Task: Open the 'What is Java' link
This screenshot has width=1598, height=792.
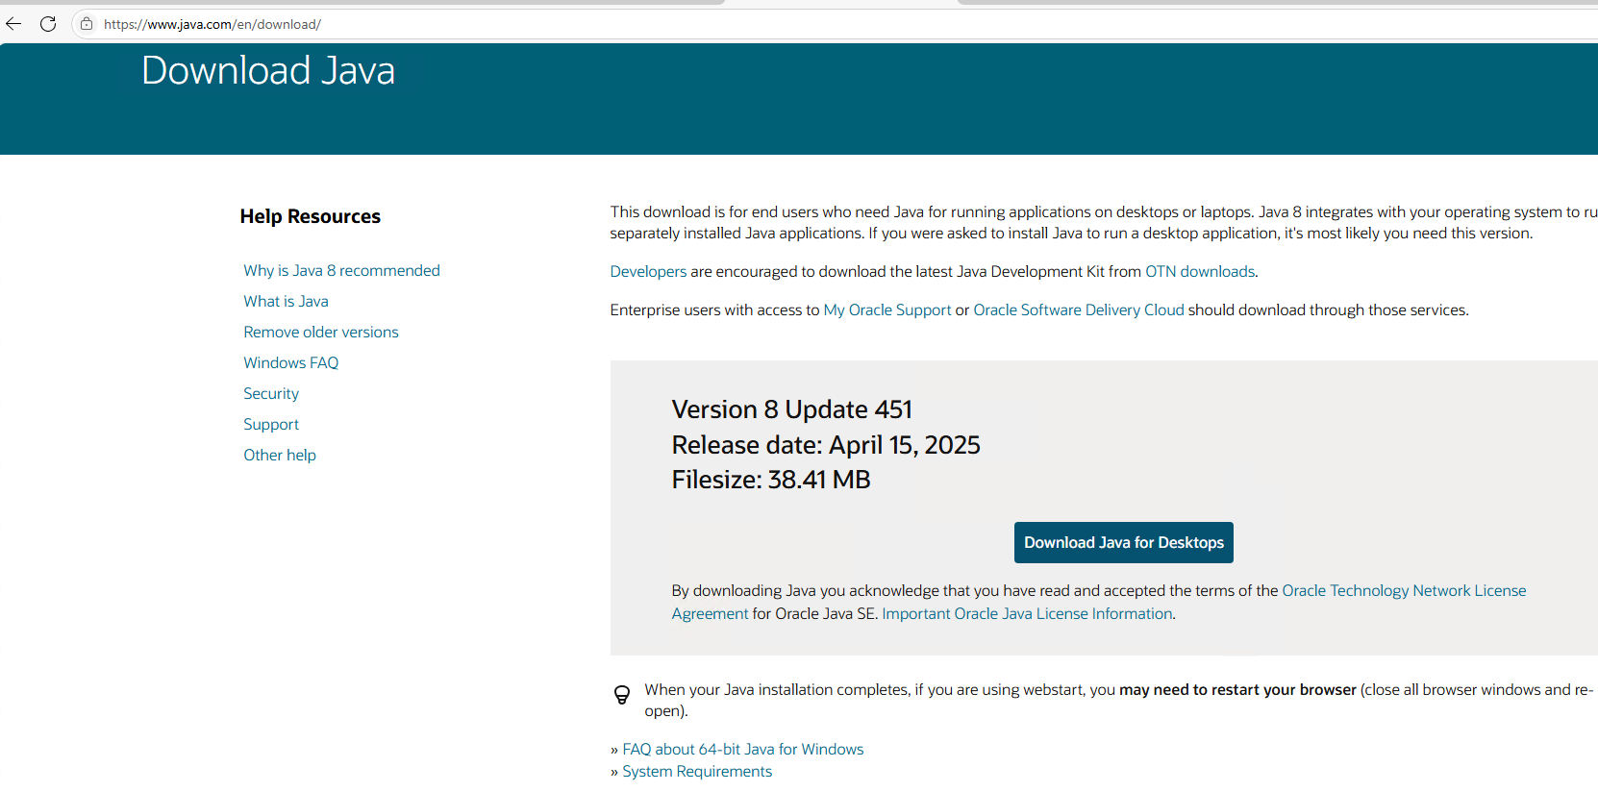Action: coord(286,302)
